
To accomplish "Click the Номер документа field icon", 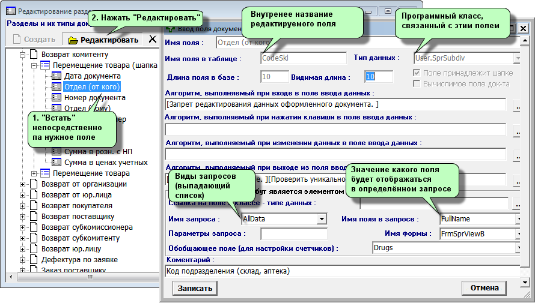I will 57,98.
